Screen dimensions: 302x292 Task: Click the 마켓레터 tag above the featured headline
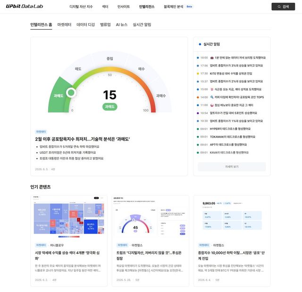tap(41, 132)
